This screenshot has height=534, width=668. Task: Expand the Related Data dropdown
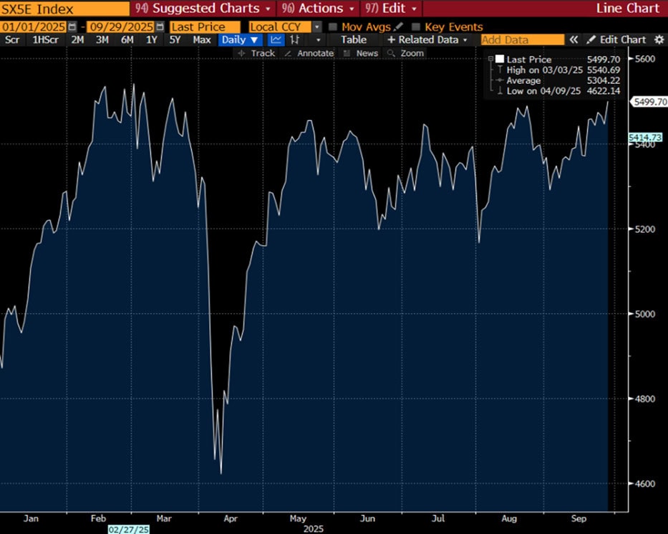pyautogui.click(x=429, y=40)
